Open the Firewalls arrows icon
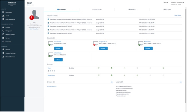This screenshot has height=112, width=187. [3, 41]
